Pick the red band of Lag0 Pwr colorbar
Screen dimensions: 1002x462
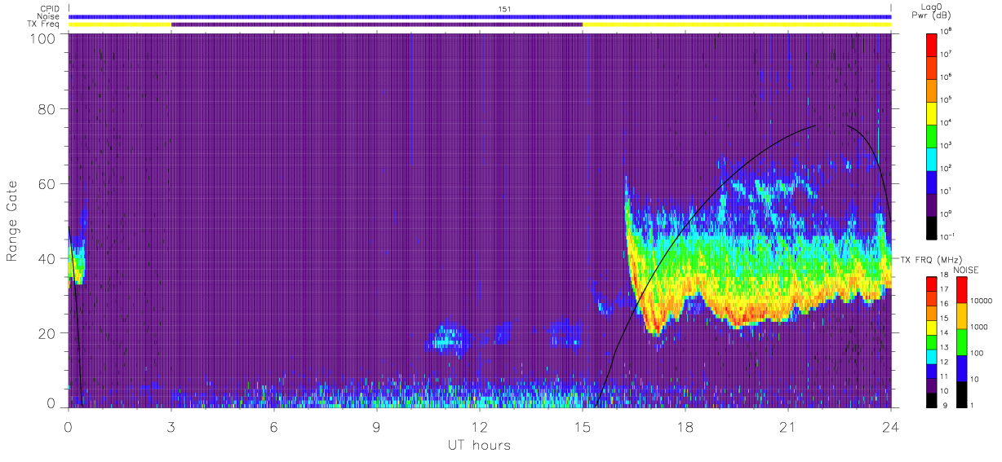tap(933, 44)
